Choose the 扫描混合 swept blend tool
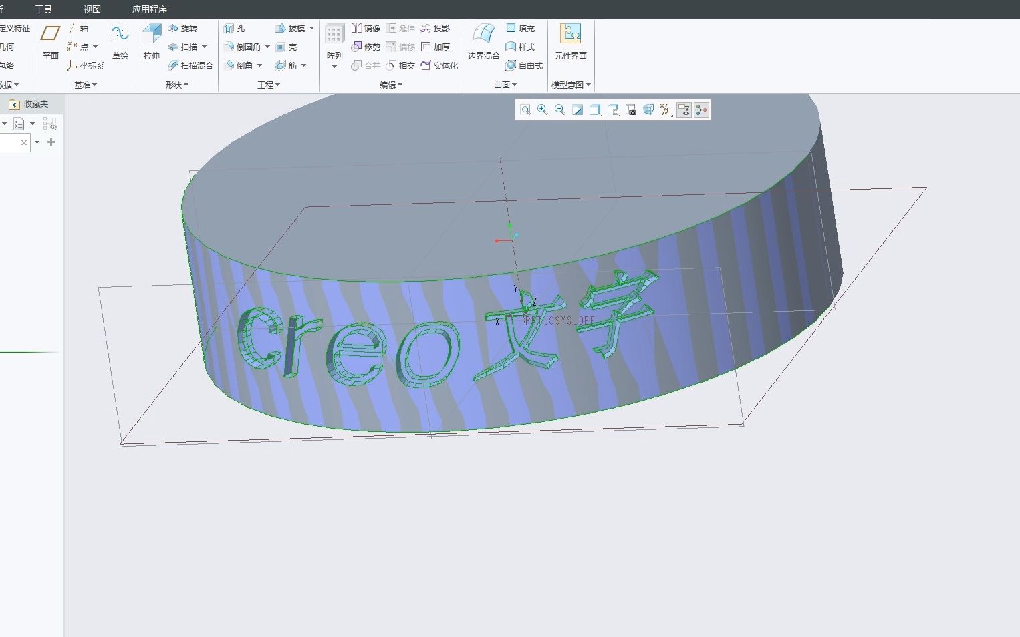 coord(190,65)
